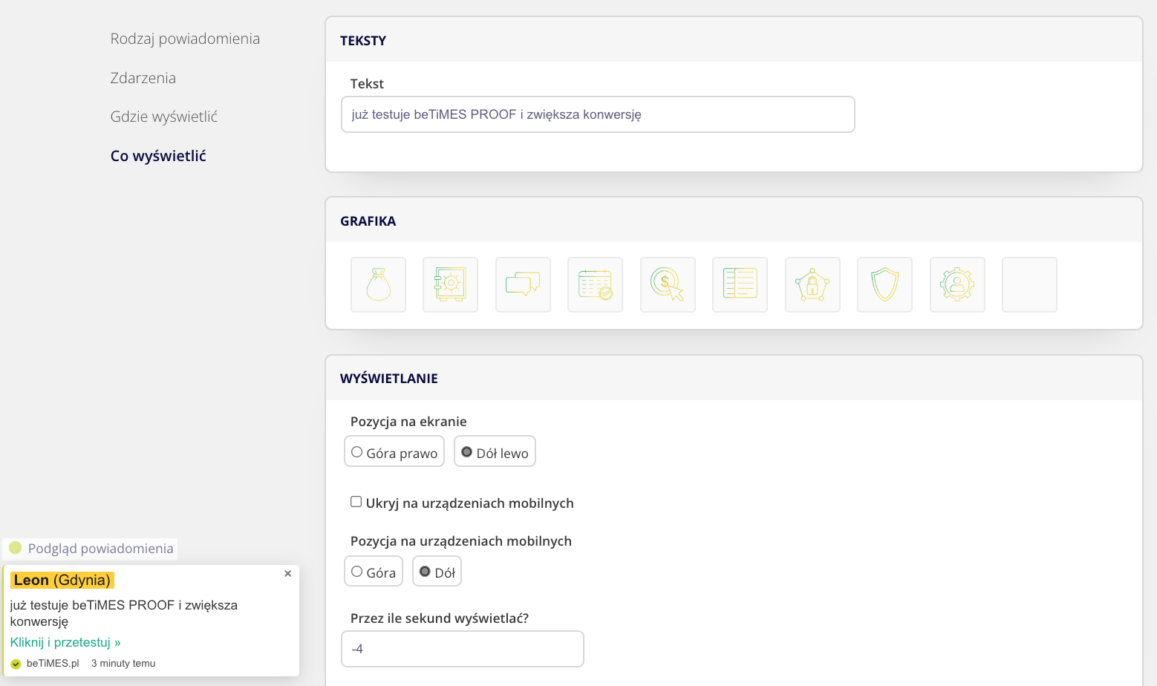Go to the 'Zdarzenia' step
This screenshot has width=1157, height=686.
(x=143, y=78)
